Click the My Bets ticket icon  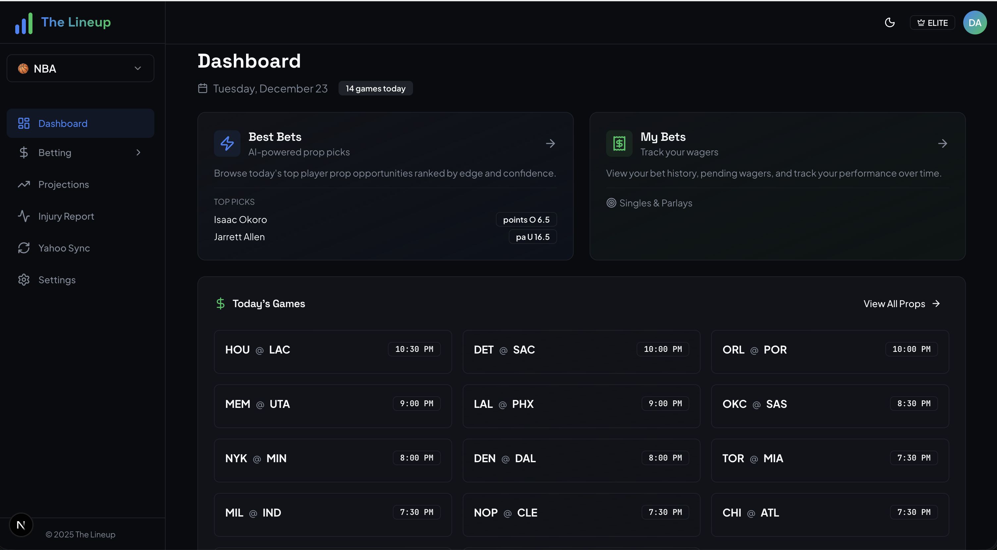tap(619, 143)
